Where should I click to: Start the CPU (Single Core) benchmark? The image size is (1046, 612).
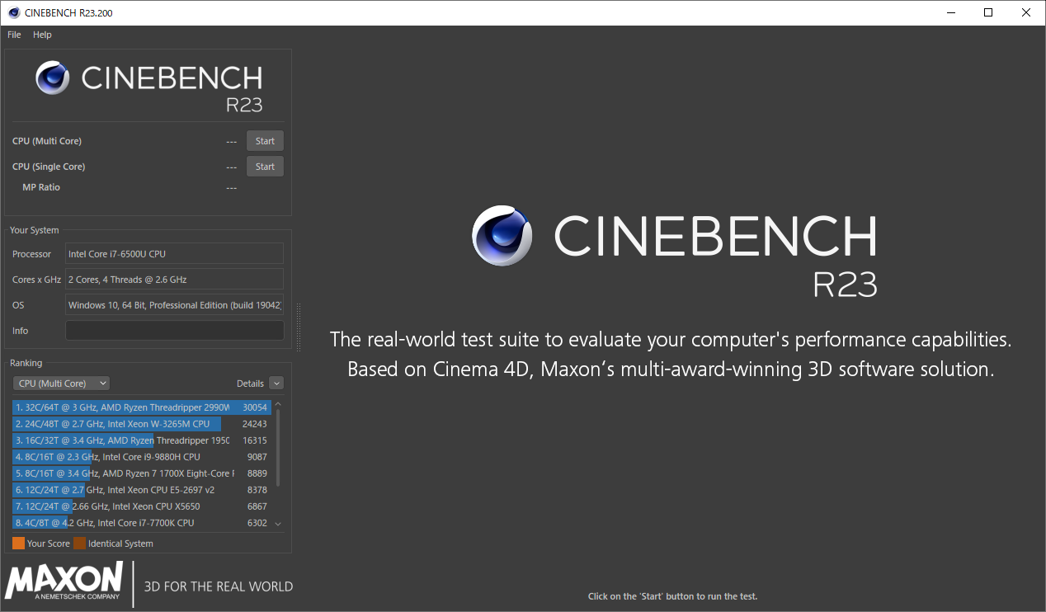[265, 166]
